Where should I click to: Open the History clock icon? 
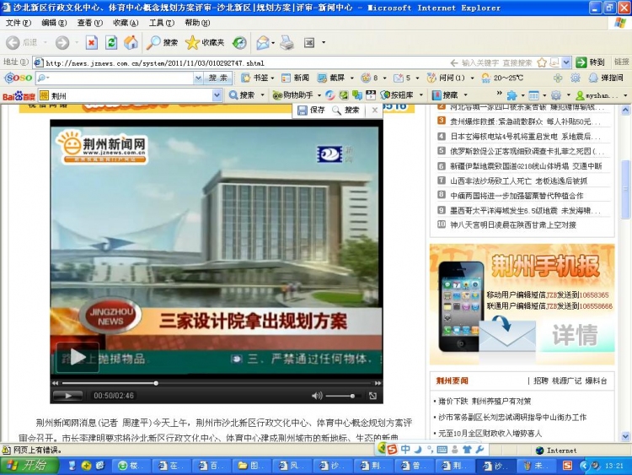click(x=239, y=42)
